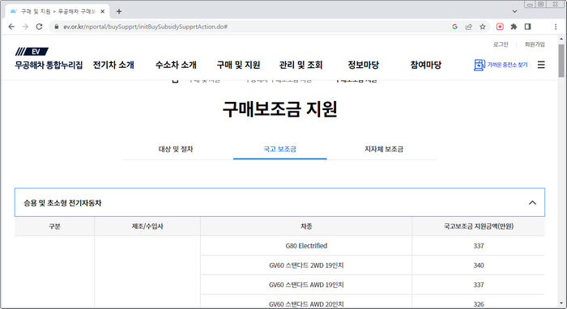Close the 구매 및 지원 browser tab
Screen dimensions: 567x309
[x=103, y=11]
